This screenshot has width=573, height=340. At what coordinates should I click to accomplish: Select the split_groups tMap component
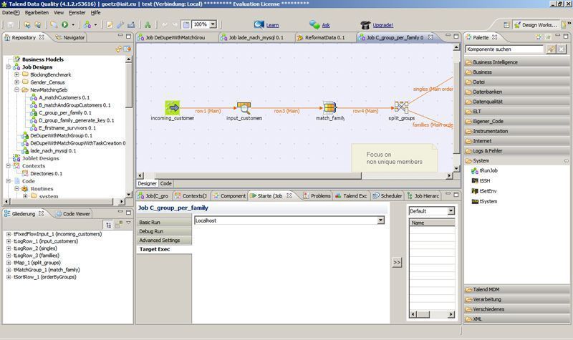point(401,107)
